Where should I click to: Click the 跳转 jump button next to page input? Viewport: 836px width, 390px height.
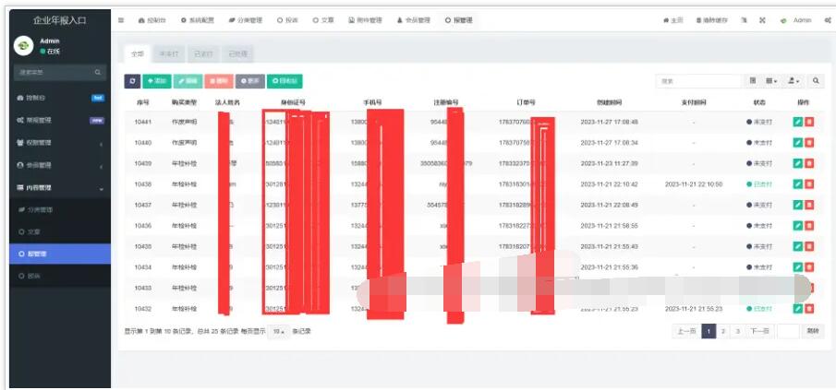pyautogui.click(x=812, y=331)
